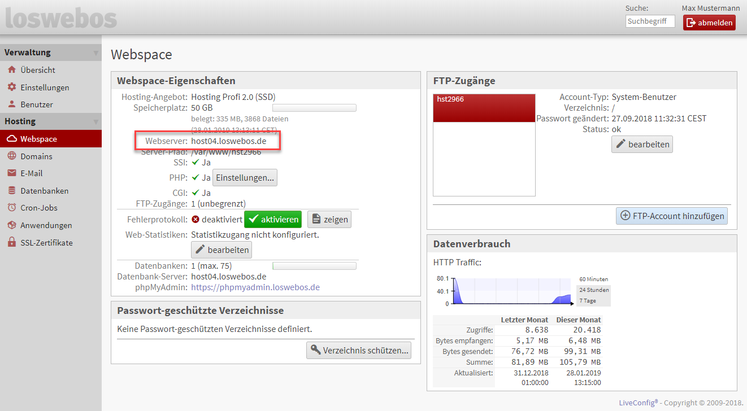747x411 pixels.
Task: Click the Datenbanken database icon
Action: coord(11,191)
